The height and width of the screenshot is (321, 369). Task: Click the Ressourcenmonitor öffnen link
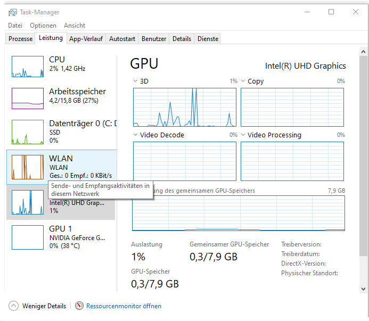pos(124,306)
